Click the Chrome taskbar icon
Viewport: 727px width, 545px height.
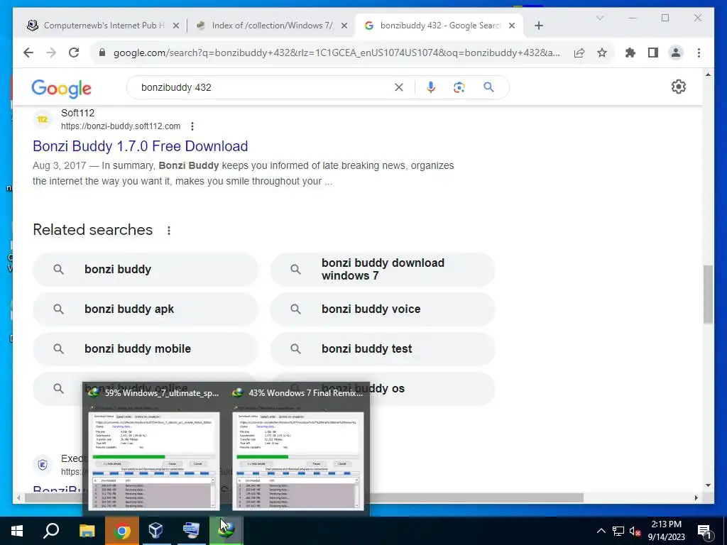(122, 531)
